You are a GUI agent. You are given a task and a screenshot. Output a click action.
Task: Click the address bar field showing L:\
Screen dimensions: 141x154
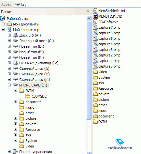(x=78, y=4)
